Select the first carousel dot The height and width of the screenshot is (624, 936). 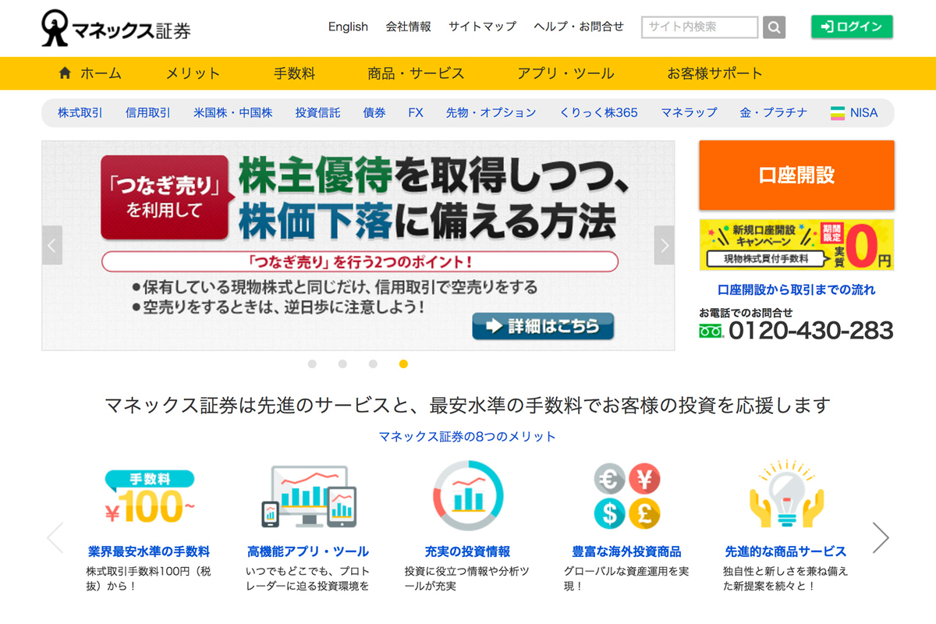click(312, 363)
